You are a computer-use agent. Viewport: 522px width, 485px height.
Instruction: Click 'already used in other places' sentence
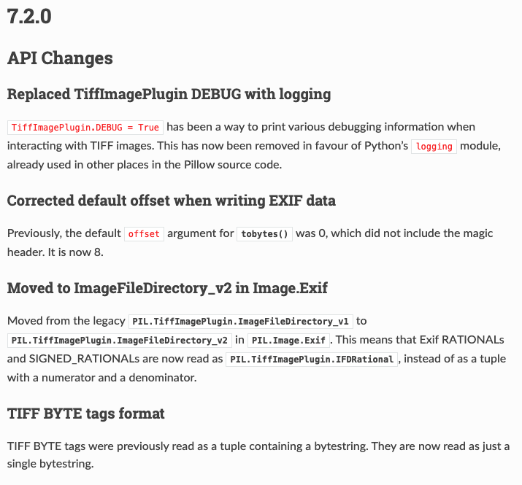click(144, 165)
